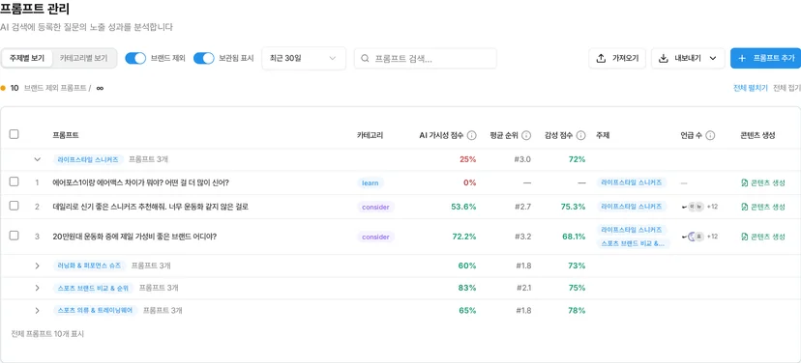Image resolution: width=801 pixels, height=363 pixels.
Task: Click brand mention icons in 데일리로 스니커즈 row
Action: [694, 207]
